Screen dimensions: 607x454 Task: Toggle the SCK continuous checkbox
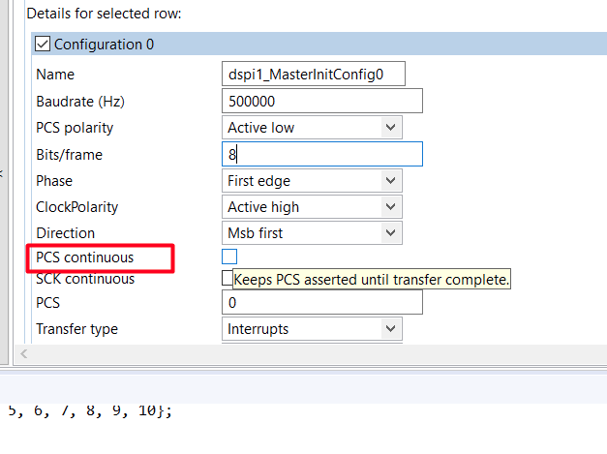(228, 279)
